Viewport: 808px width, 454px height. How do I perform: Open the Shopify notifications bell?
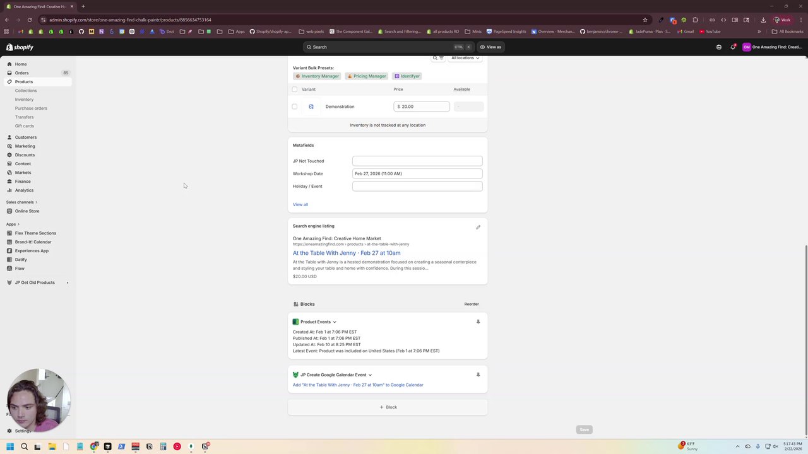[x=733, y=47]
